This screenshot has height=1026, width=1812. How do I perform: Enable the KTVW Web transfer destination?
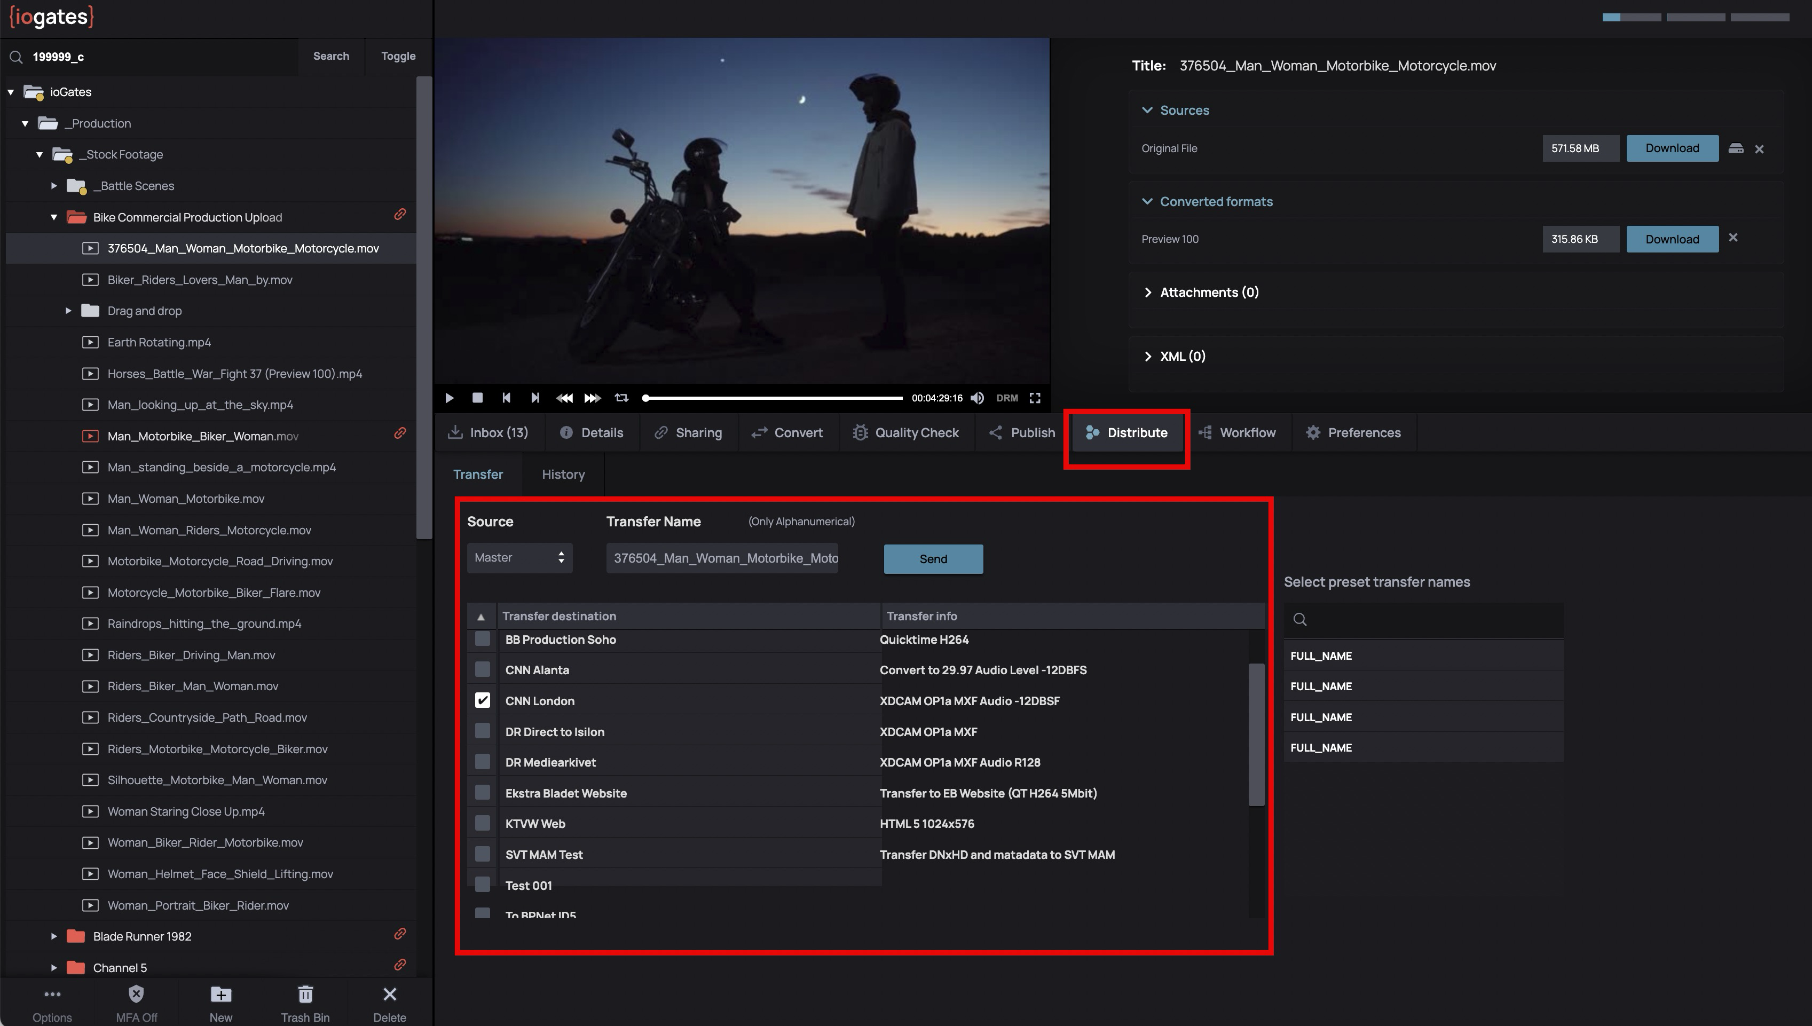coord(483,823)
